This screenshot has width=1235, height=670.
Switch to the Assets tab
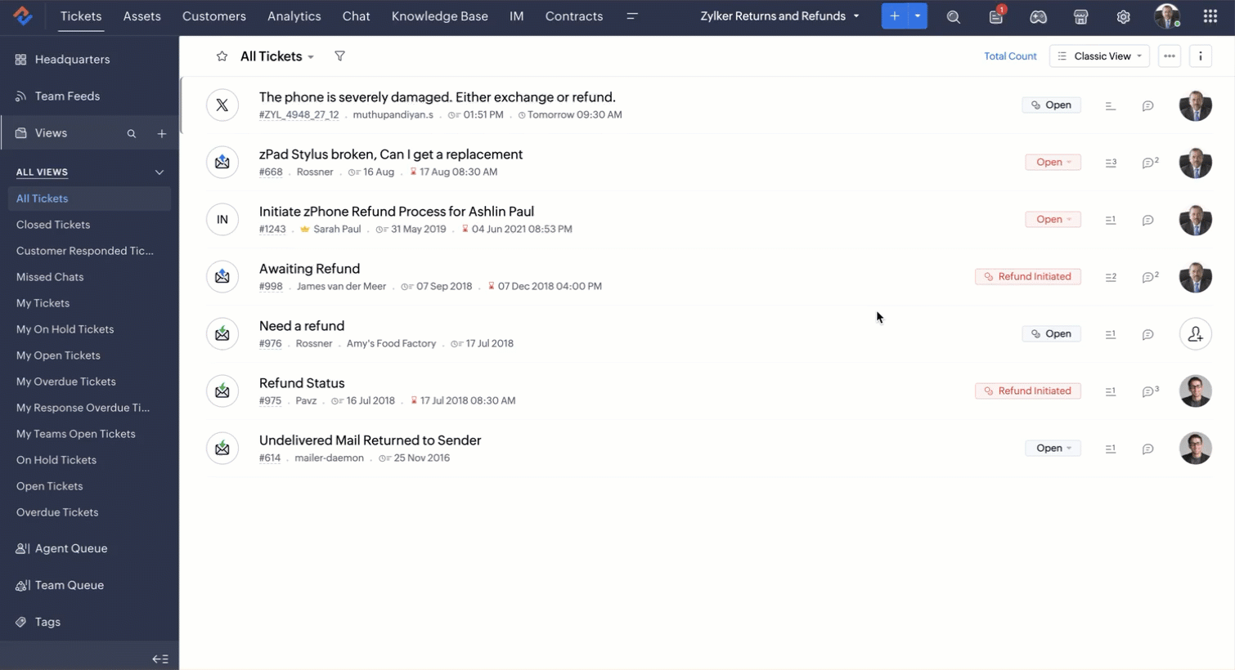coord(141,16)
